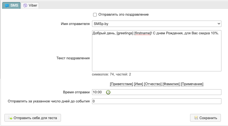This screenshot has height=126, width=228.
Task: Insert the [Отчество] placeholder
Action: 153,84
